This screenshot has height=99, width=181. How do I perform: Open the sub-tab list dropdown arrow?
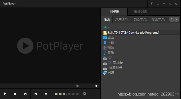176,19
